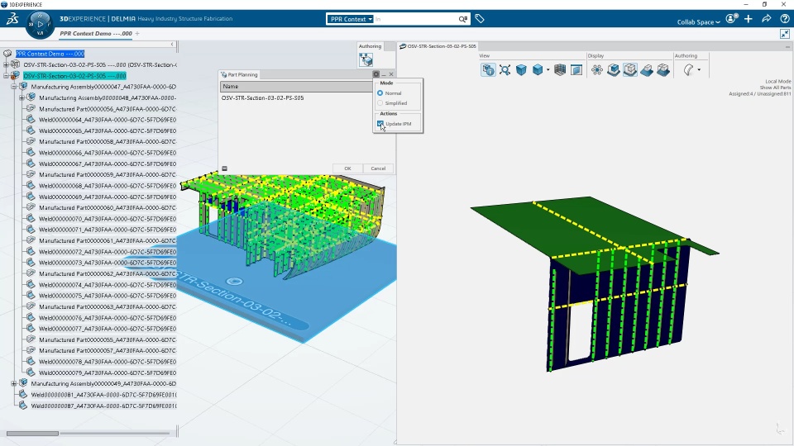The height and width of the screenshot is (446, 794).
Task: Open the help question mark icon
Action: coord(784,19)
